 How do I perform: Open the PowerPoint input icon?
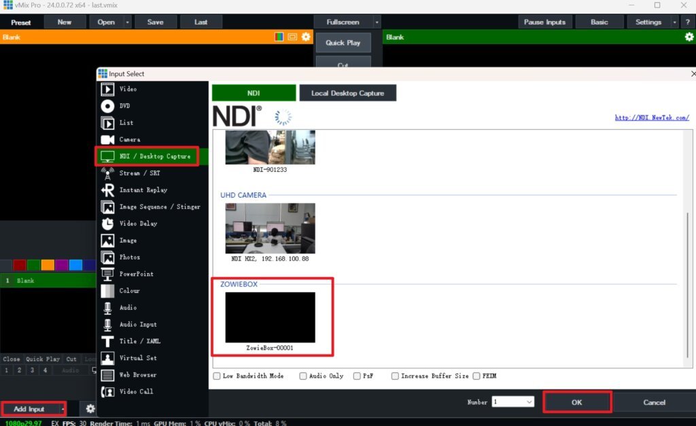point(107,274)
